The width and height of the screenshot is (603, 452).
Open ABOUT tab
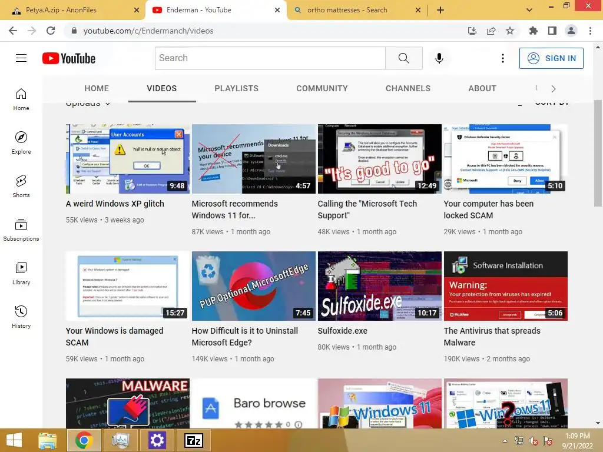[482, 88]
